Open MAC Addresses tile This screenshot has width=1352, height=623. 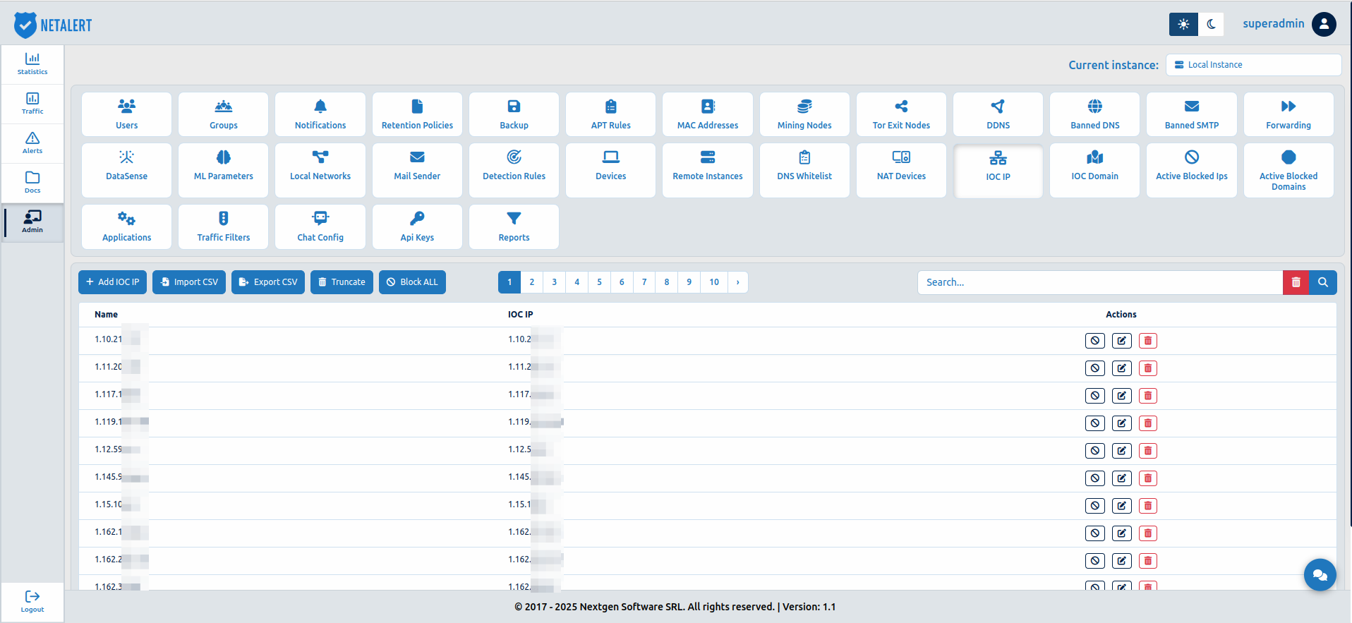point(708,114)
